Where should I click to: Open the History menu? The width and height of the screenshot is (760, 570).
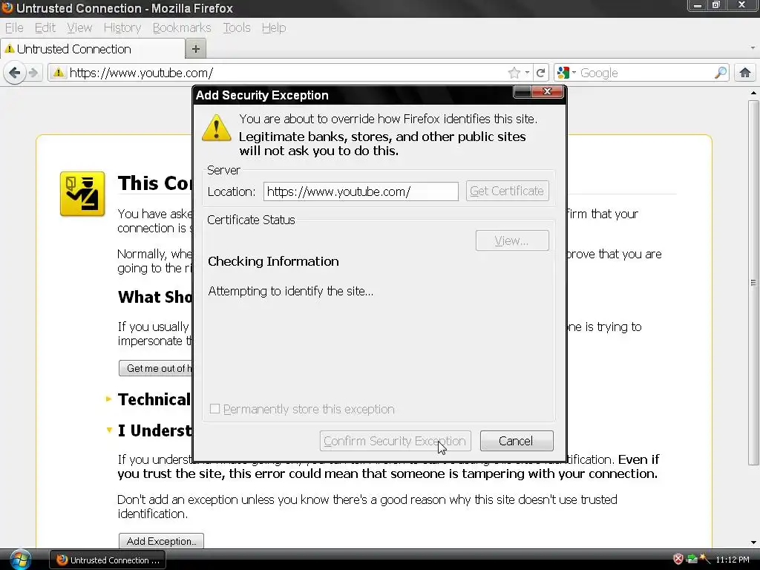122,27
